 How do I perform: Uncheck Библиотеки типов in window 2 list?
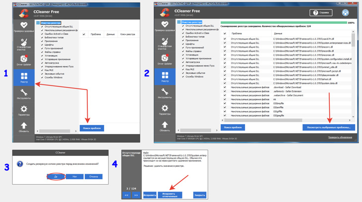(x=183, y=37)
